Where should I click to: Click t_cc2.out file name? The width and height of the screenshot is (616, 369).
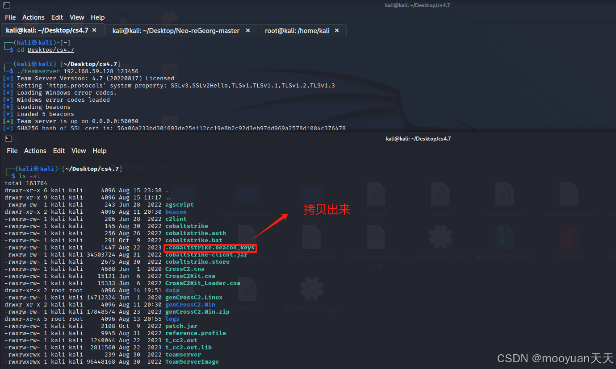(x=181, y=340)
